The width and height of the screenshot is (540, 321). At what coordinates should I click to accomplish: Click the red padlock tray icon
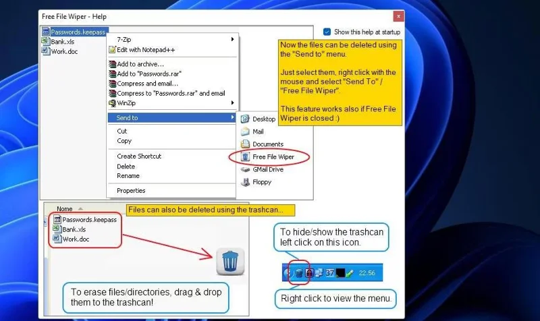[309, 273]
